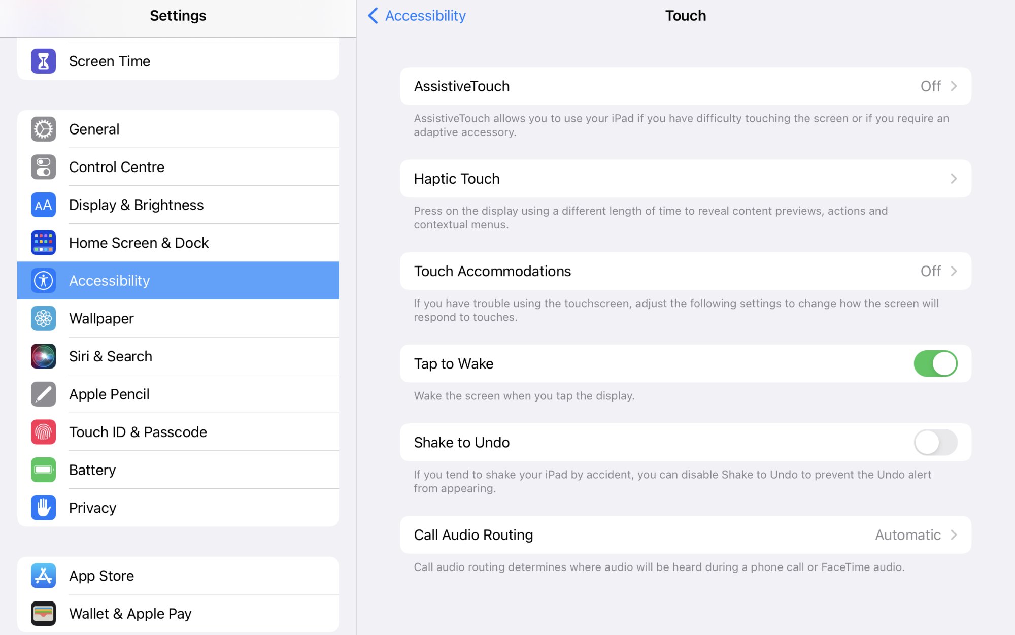This screenshot has width=1015, height=635.
Task: Enable the Shake to Undo switch
Action: 935,443
